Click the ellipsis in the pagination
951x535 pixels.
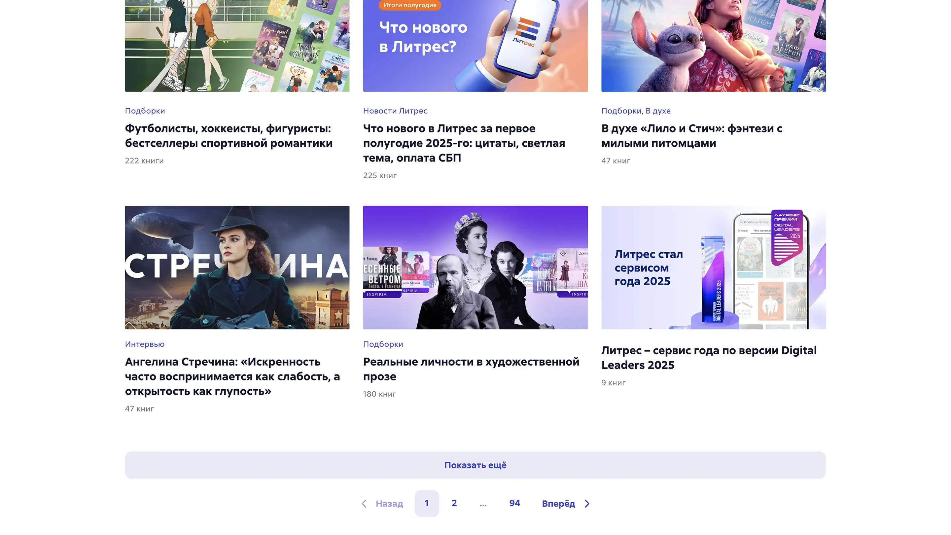tap(483, 504)
